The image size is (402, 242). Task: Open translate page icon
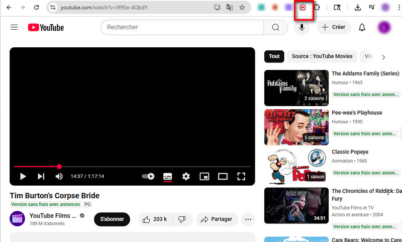click(x=230, y=7)
